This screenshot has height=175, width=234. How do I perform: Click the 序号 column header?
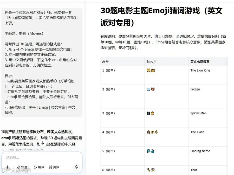122,61
